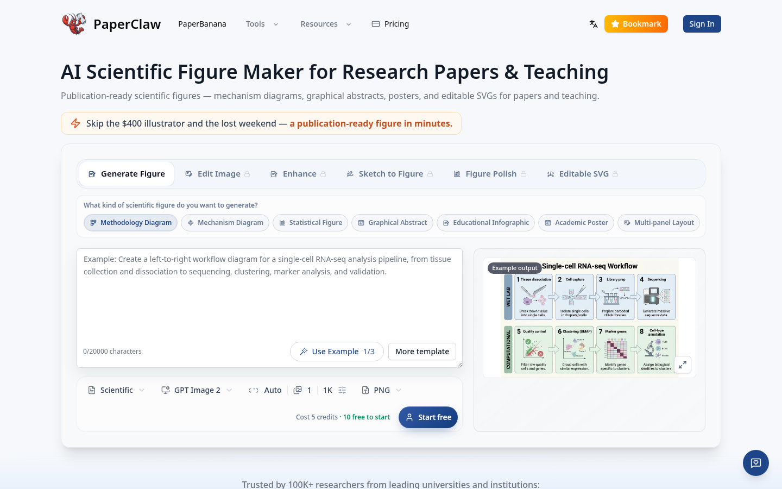
Task: Switch to the Generate Figure tab
Action: [x=127, y=174]
